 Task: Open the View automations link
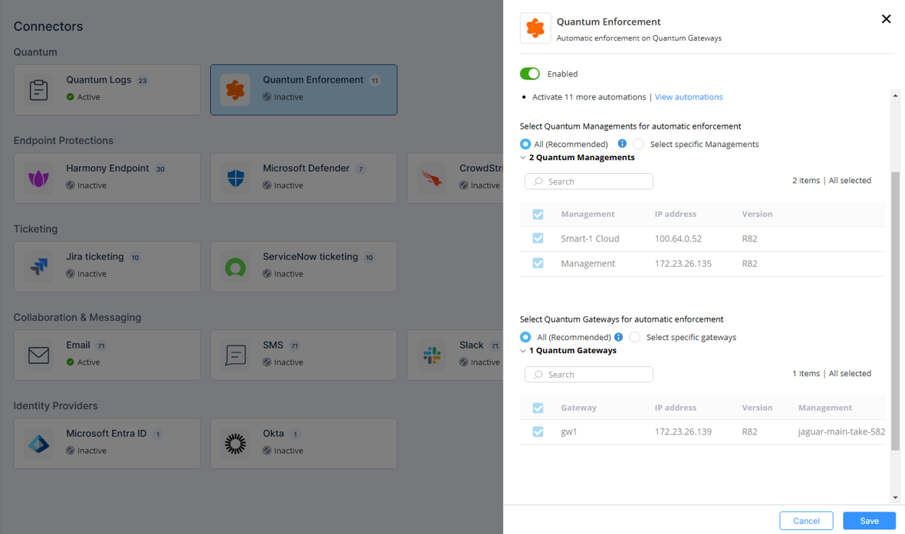(689, 97)
